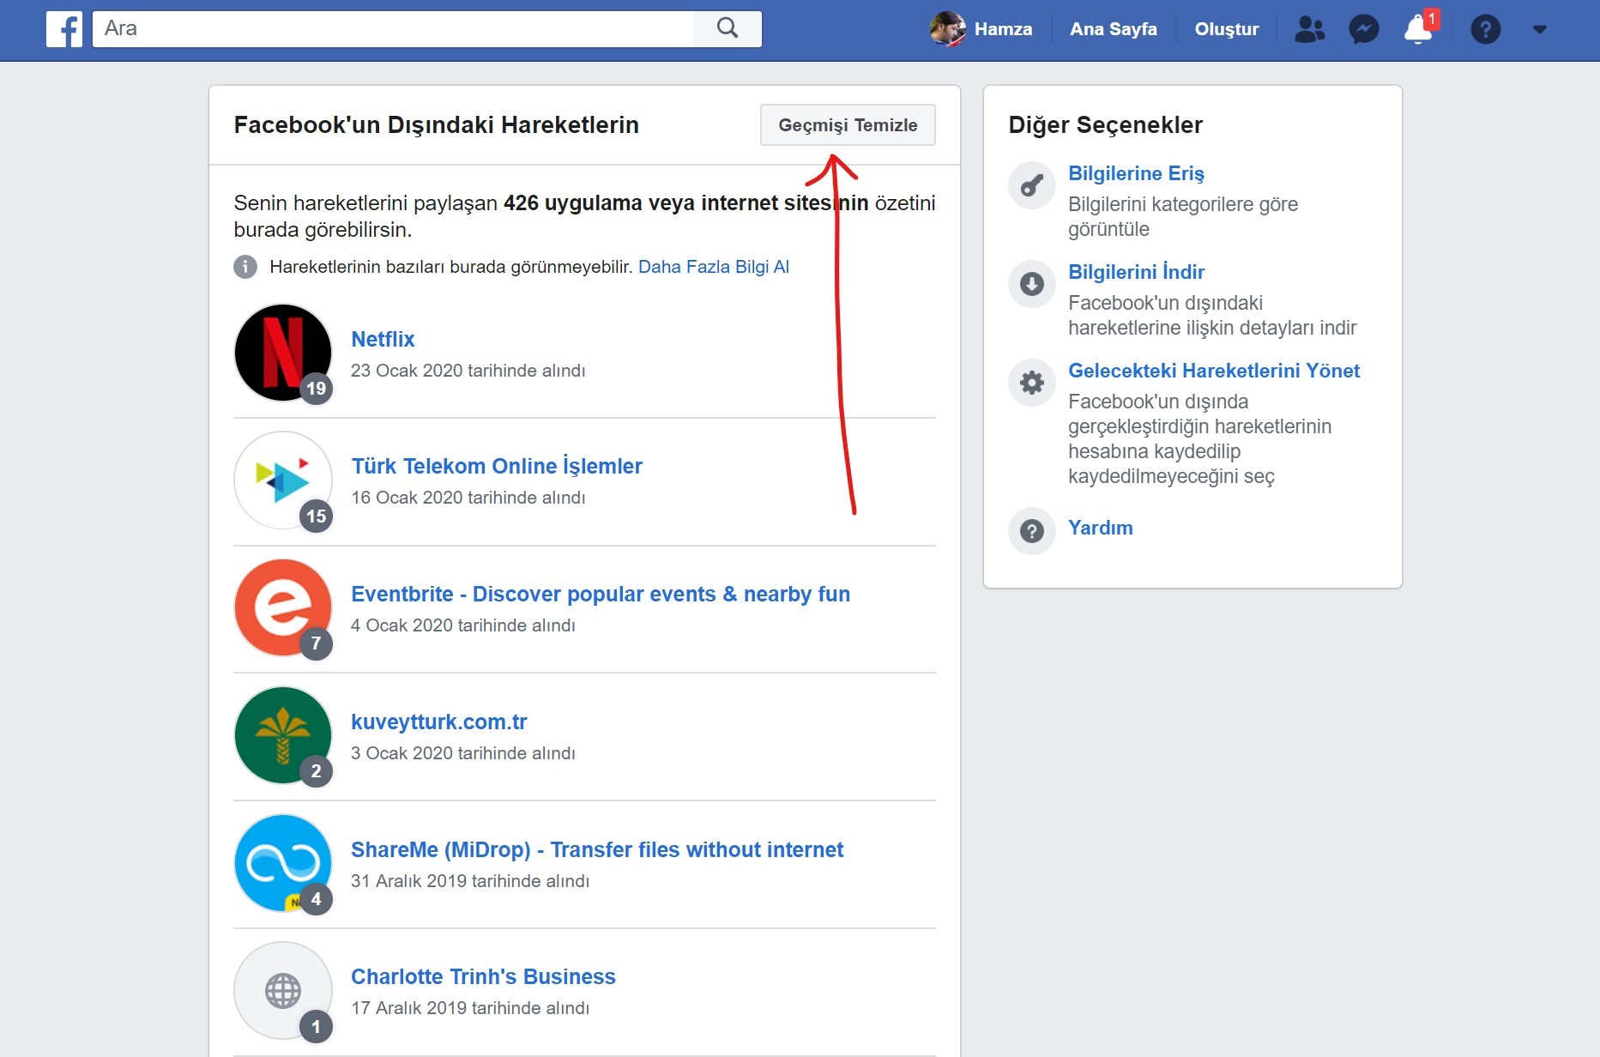1600x1057 pixels.
Task: Open Bilgilerini İndir link
Action: point(1136,272)
